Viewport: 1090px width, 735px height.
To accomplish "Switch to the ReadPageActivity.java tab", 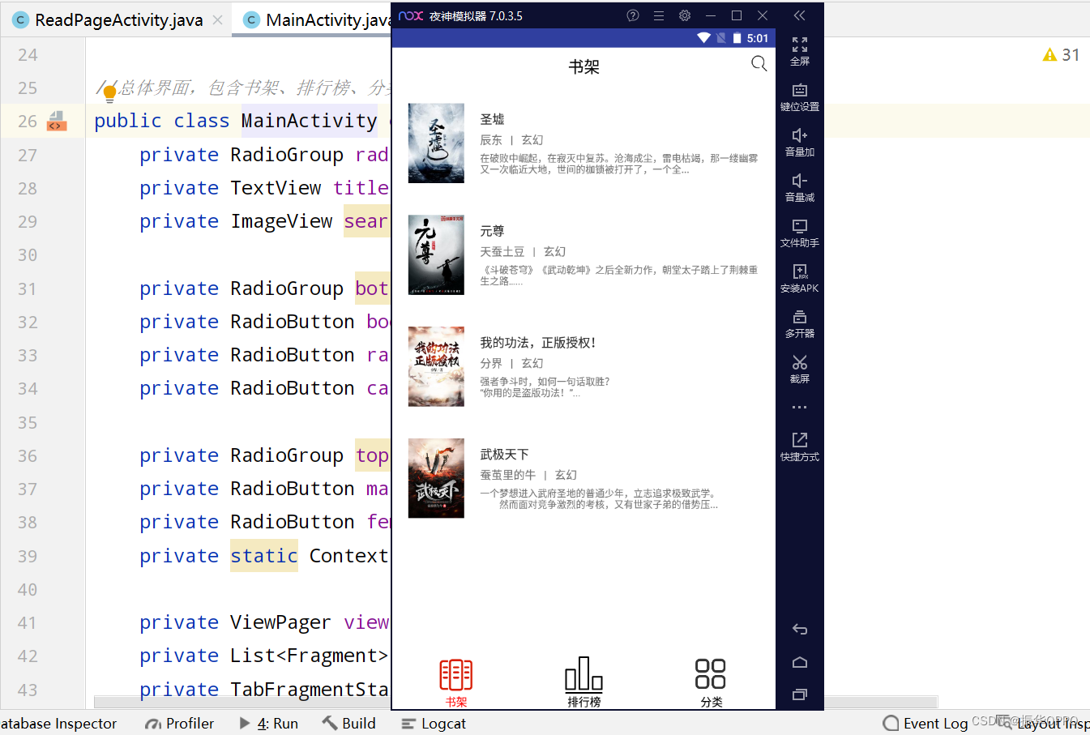I will click(118, 20).
